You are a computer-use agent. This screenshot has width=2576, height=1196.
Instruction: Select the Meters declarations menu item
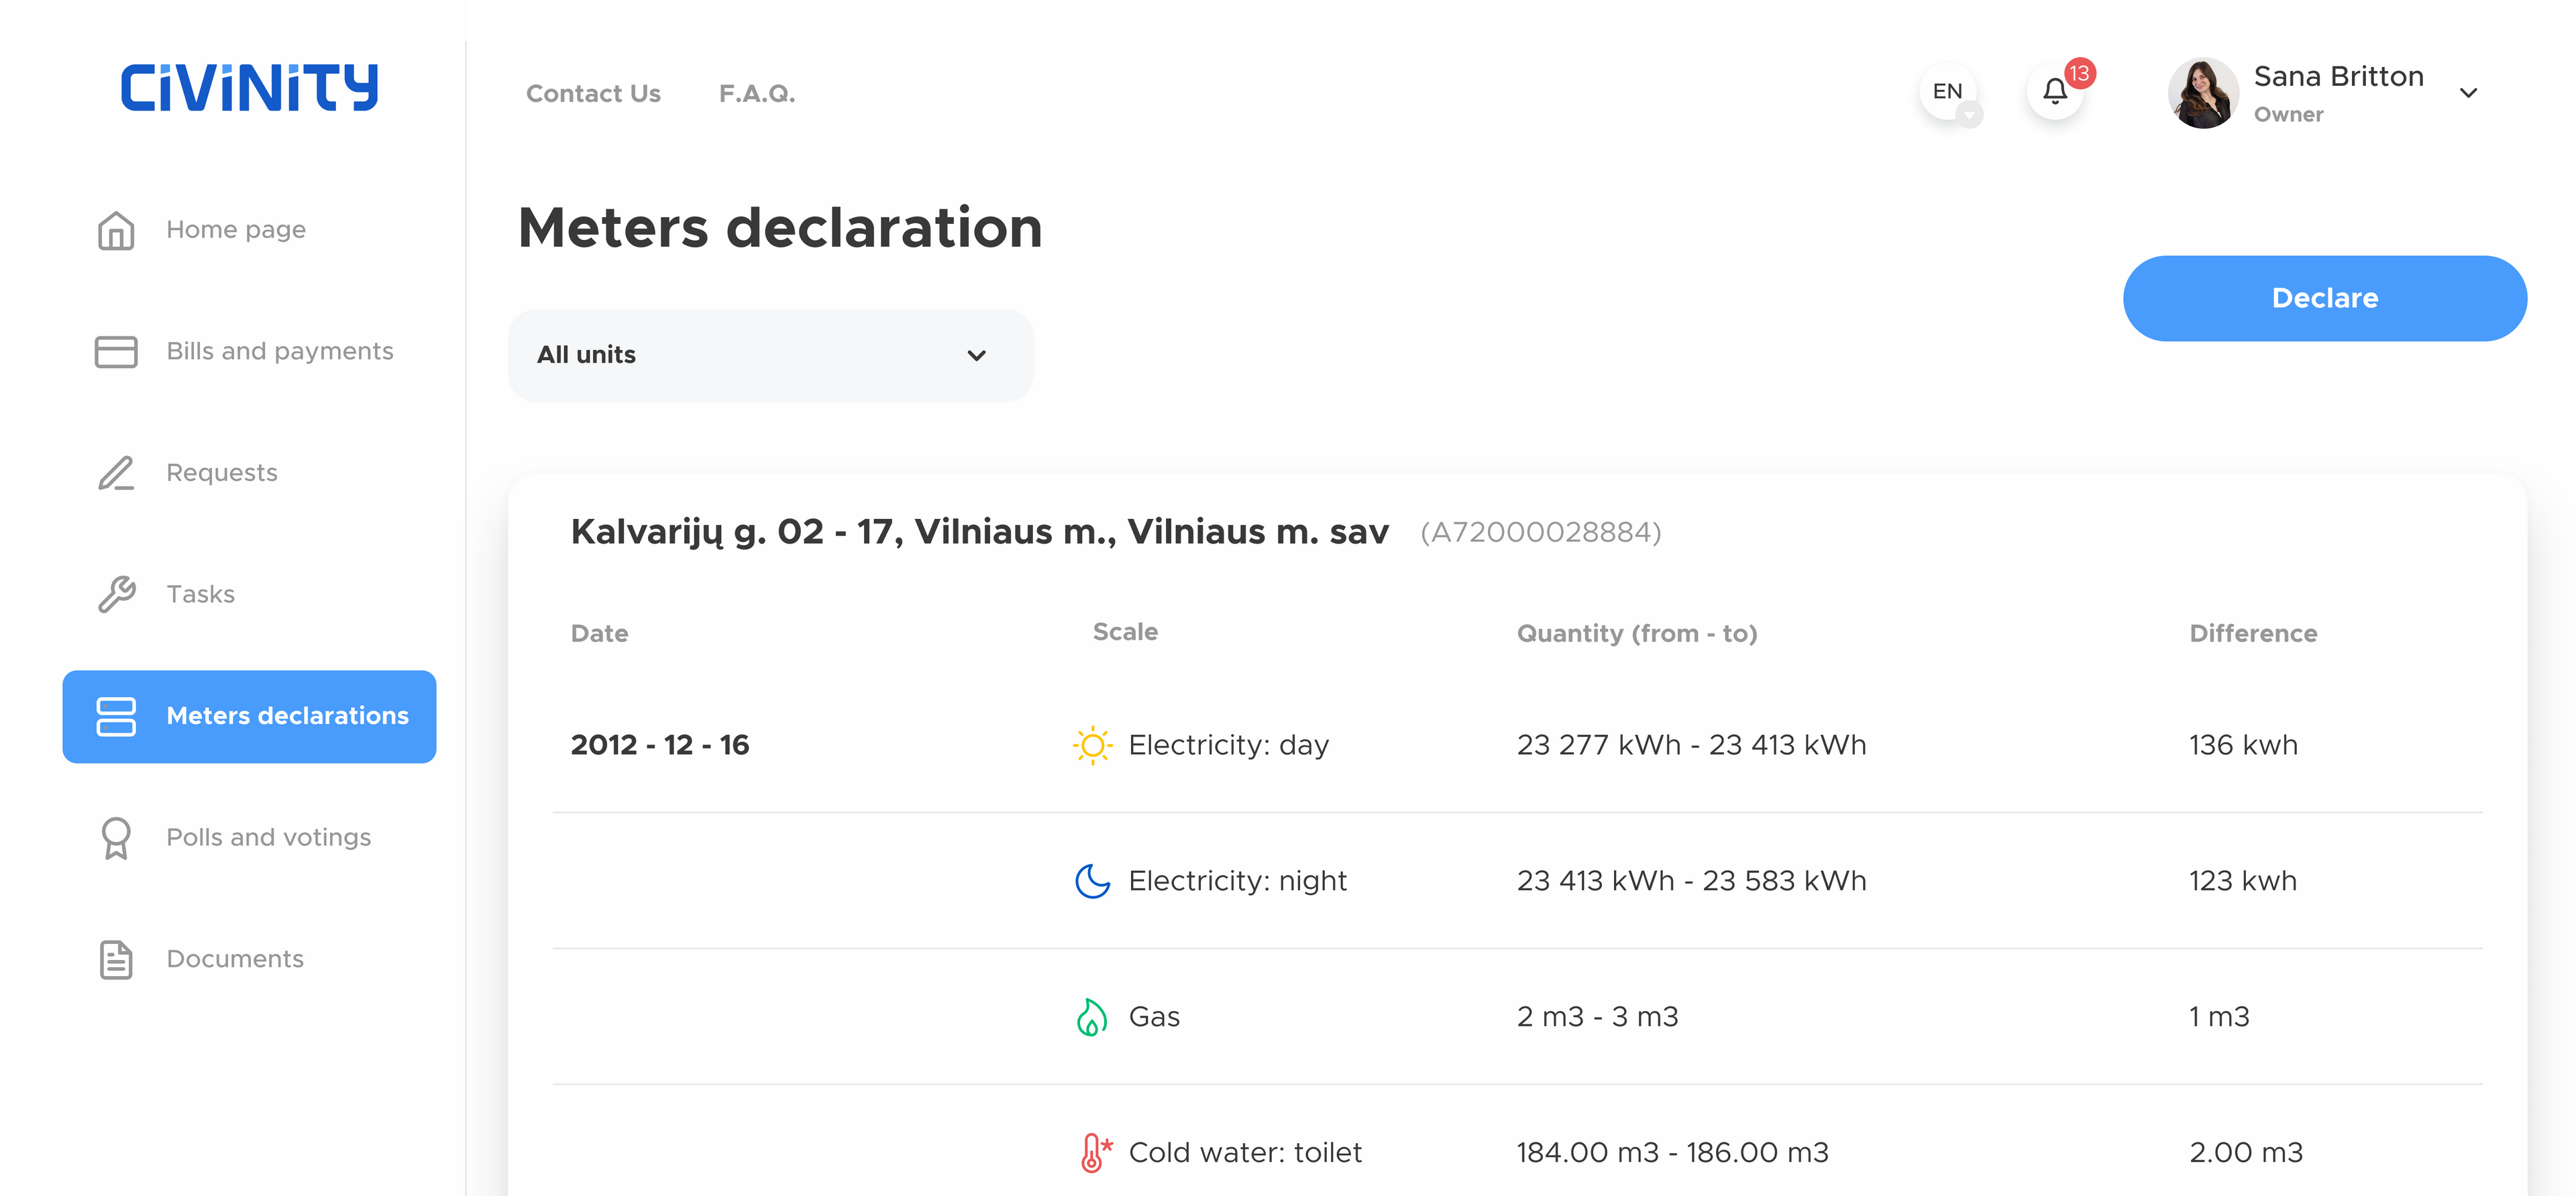click(249, 717)
